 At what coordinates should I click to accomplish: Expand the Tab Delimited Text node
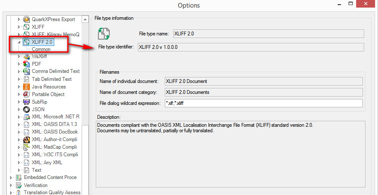coord(19,79)
